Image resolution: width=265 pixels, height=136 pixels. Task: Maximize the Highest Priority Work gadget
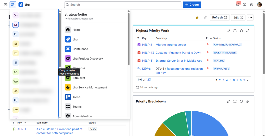(235, 31)
